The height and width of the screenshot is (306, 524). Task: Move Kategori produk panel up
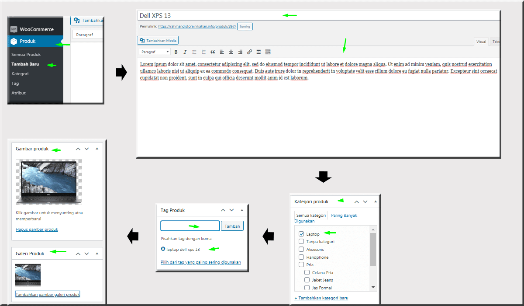(x=357, y=202)
